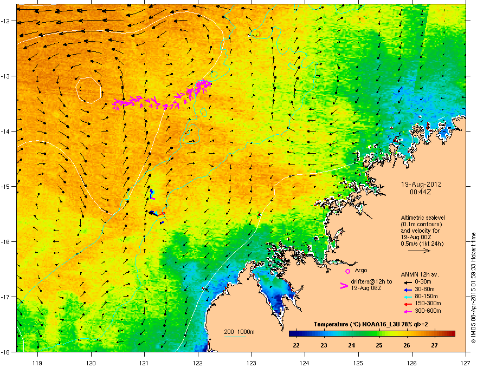The height and width of the screenshot is (368, 477).
Task: Click the colorbar tick label '25'
Action: point(379,345)
